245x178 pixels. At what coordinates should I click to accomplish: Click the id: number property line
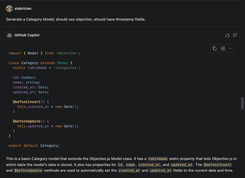point(24,78)
